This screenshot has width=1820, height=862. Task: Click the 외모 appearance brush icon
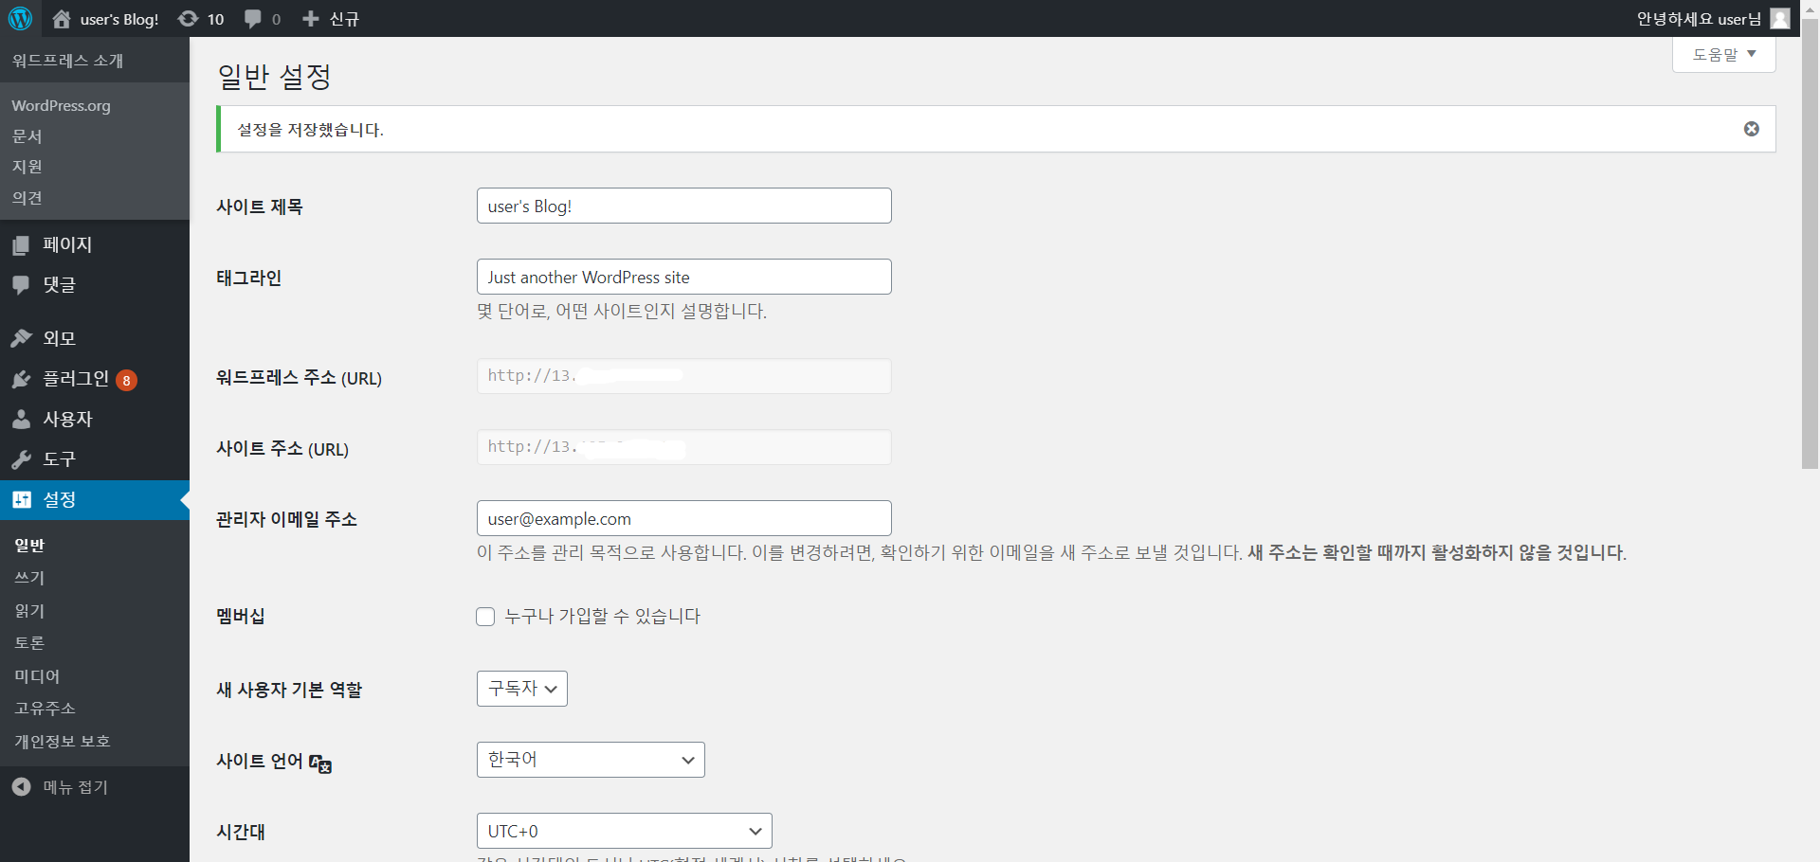[21, 338]
